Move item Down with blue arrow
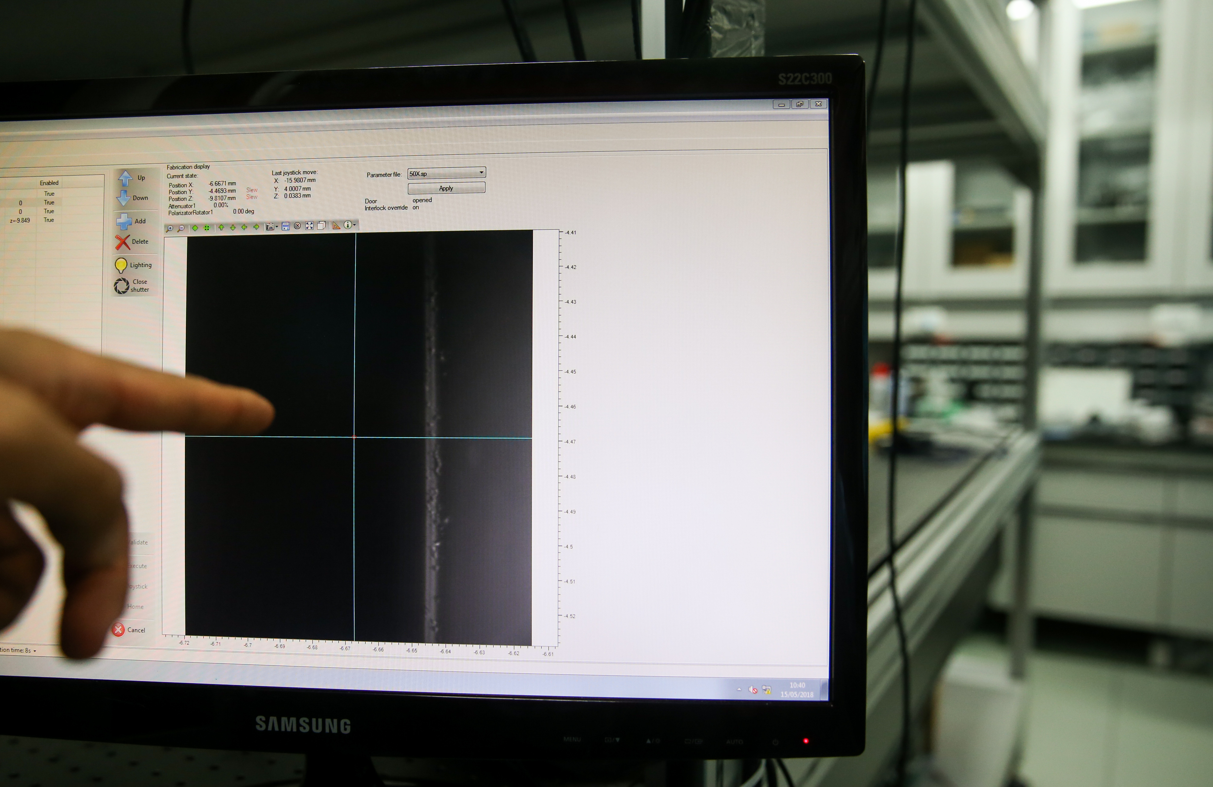Screen dimensions: 1213x787 [x=133, y=198]
